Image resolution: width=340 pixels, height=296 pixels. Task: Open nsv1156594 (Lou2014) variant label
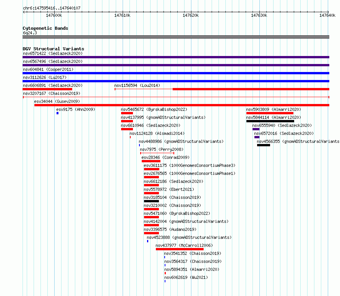click(x=137, y=85)
